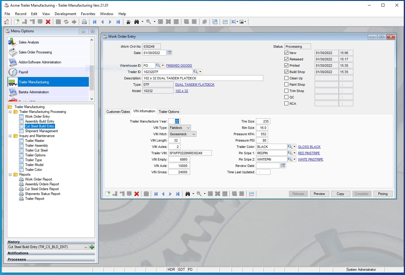This screenshot has width=405, height=275.
Task: Collapse the Reports folder in tree
Action: coord(10,174)
